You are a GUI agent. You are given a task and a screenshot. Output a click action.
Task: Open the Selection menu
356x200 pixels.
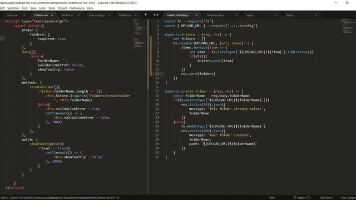(x=13, y=8)
